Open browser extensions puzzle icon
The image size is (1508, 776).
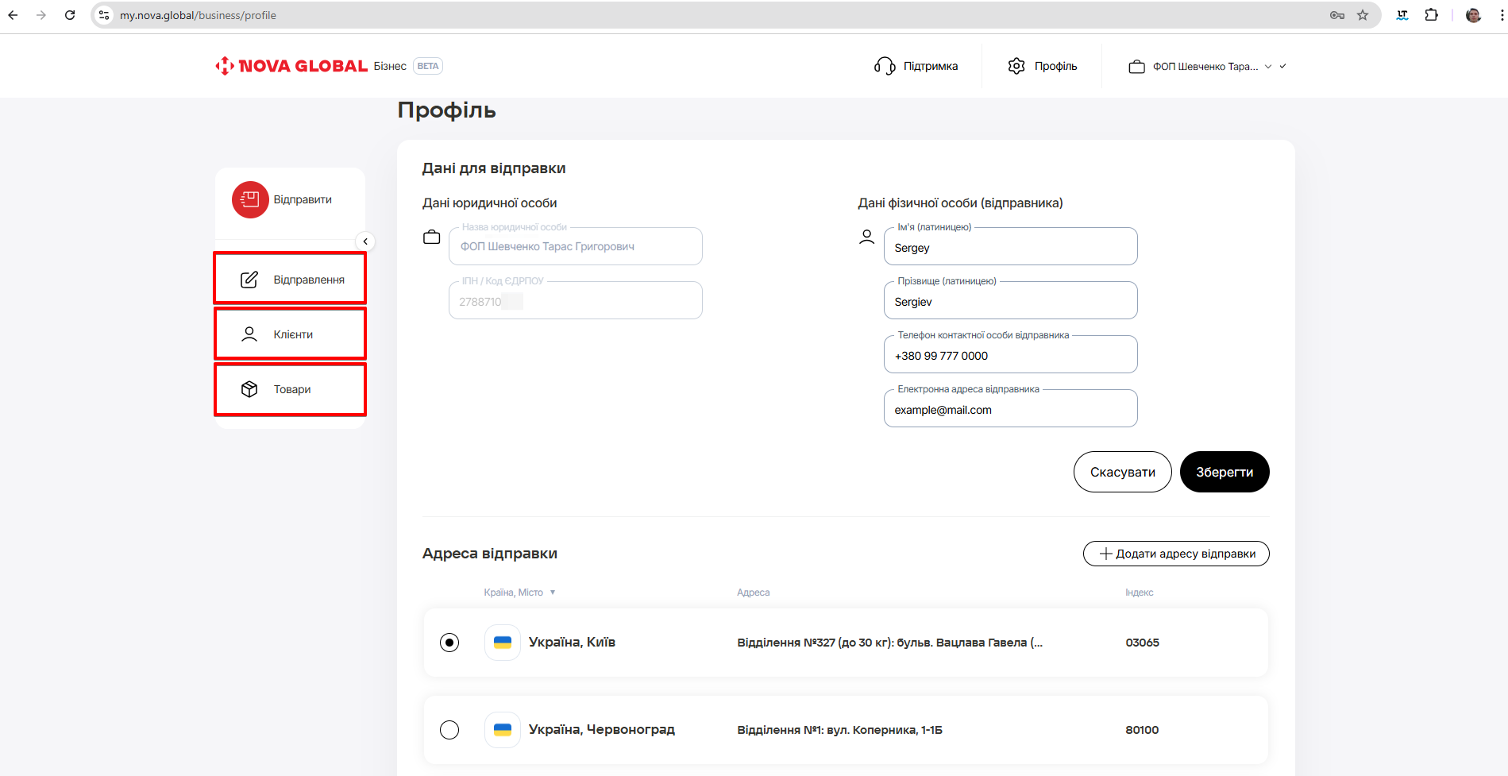[1432, 15]
